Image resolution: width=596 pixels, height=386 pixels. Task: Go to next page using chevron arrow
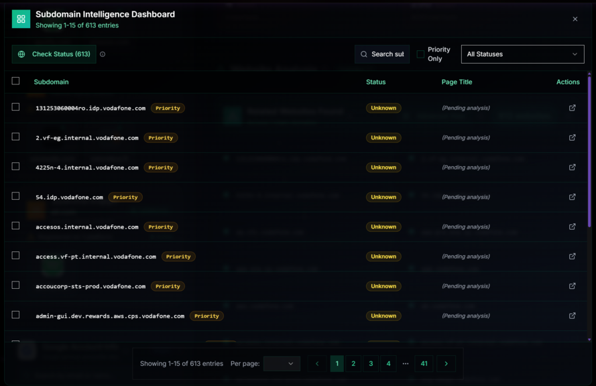[446, 364]
